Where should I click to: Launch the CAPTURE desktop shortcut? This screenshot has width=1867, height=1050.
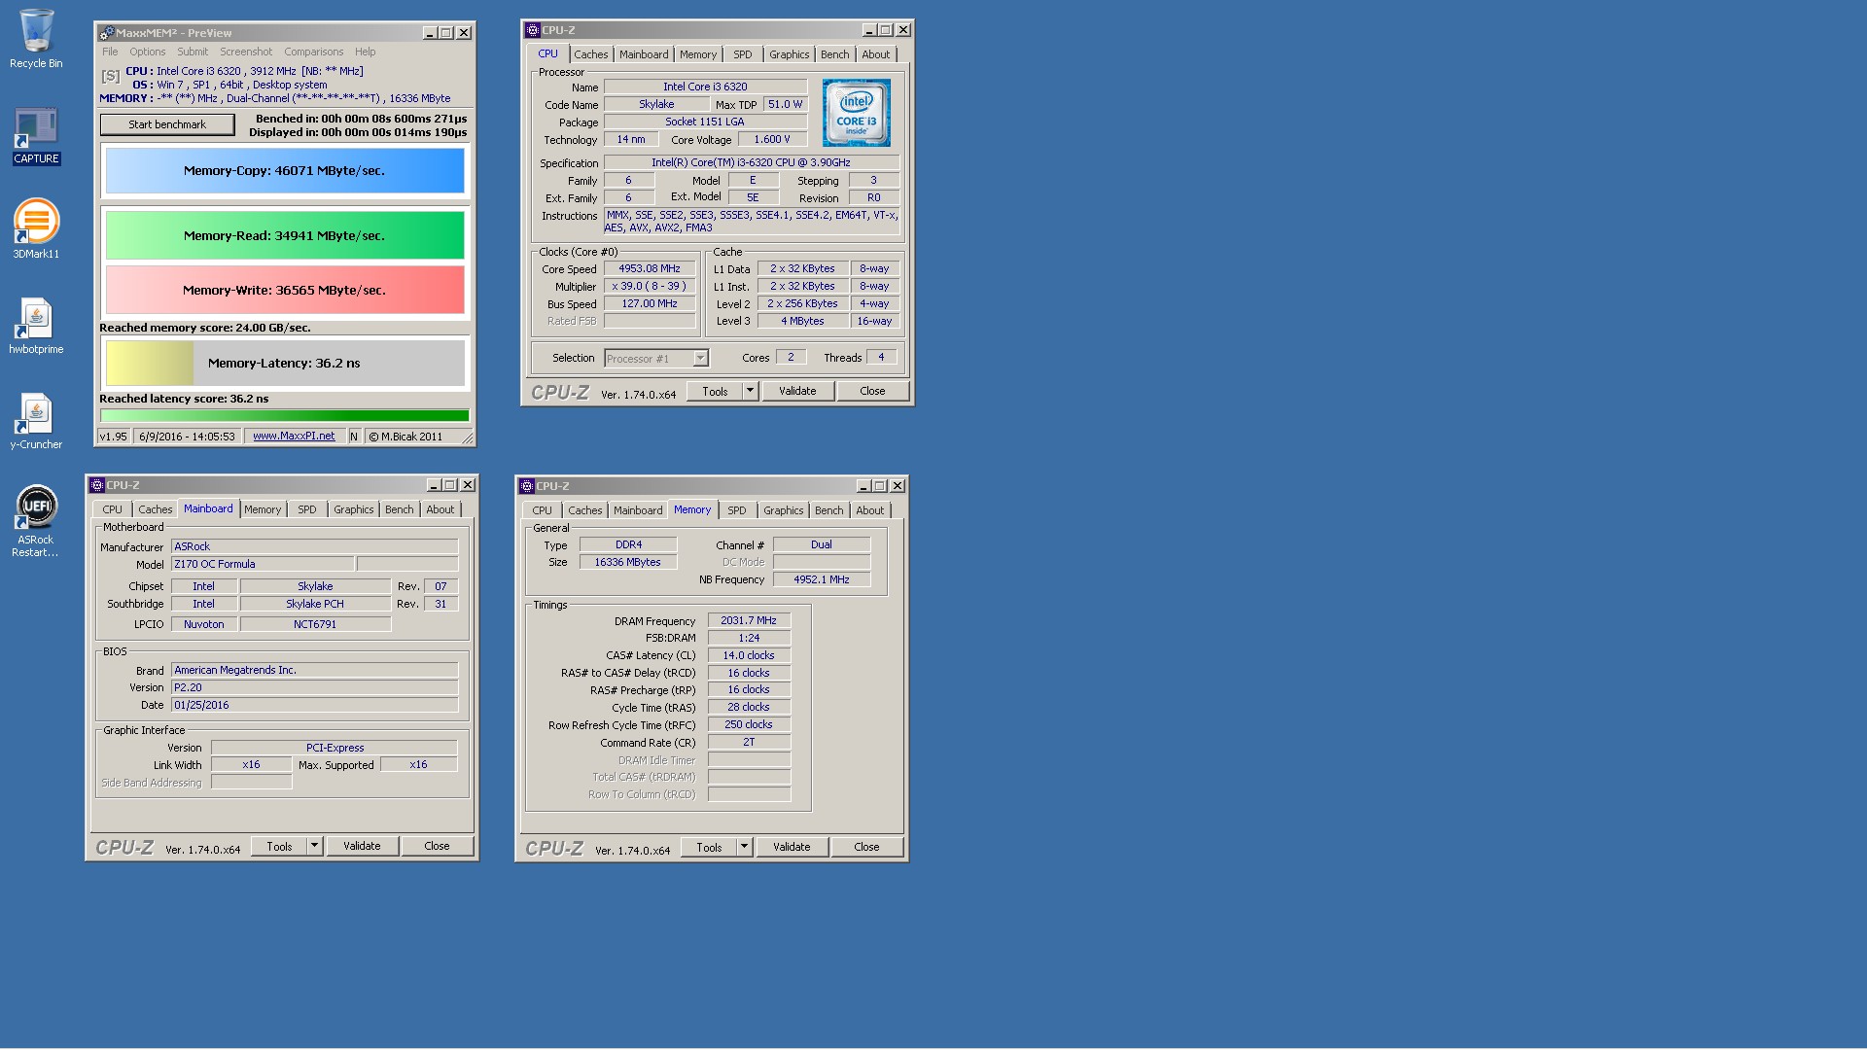pyautogui.click(x=36, y=136)
